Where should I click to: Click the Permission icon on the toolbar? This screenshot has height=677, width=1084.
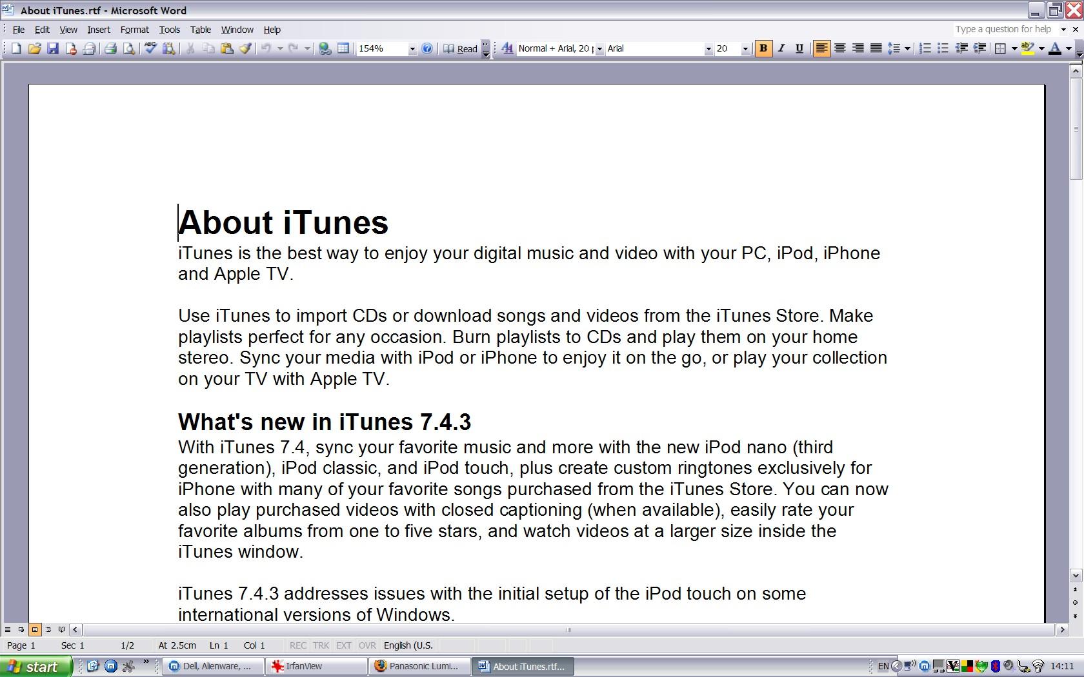pos(71,48)
